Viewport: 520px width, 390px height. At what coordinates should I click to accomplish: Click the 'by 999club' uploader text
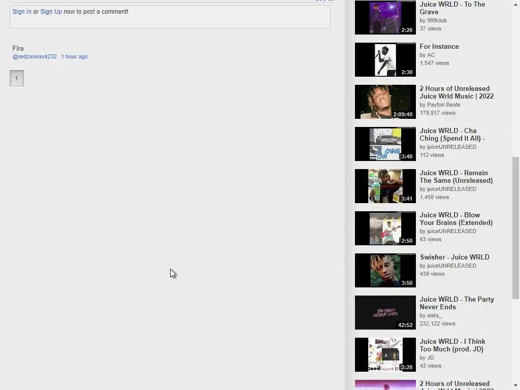click(x=433, y=20)
